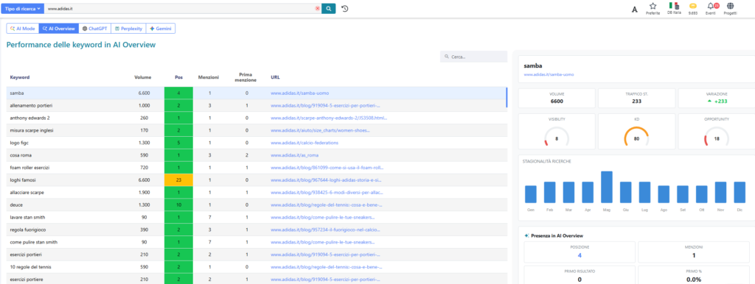Open the il-fuorigioco-nel-calcio URL link
755x284 pixels.
tap(325, 230)
